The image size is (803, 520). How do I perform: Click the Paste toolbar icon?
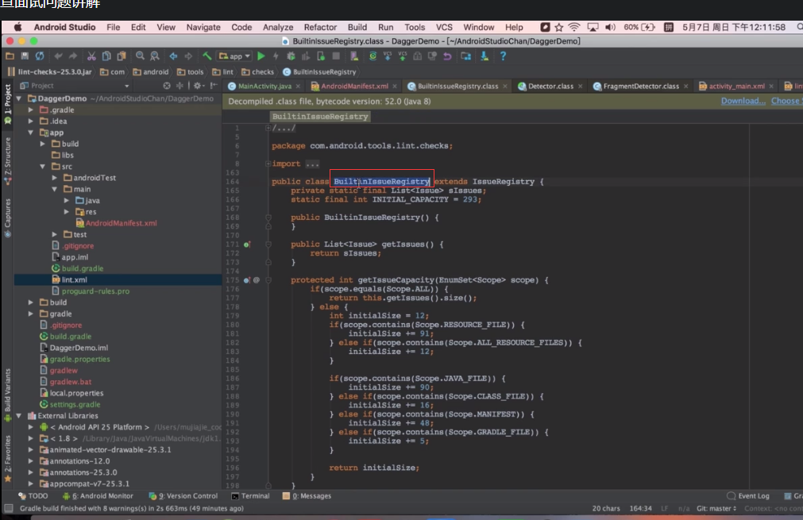coord(122,56)
